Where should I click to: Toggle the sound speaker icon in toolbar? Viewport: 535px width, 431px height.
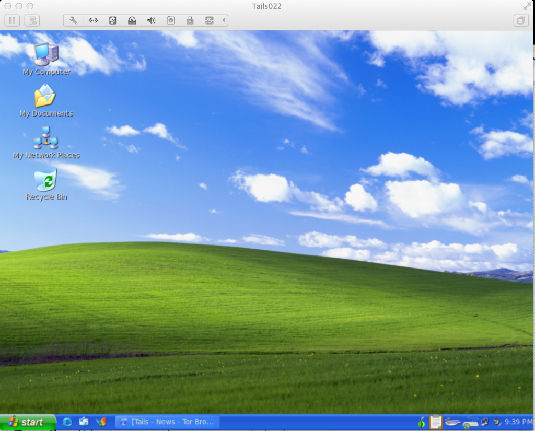click(151, 20)
